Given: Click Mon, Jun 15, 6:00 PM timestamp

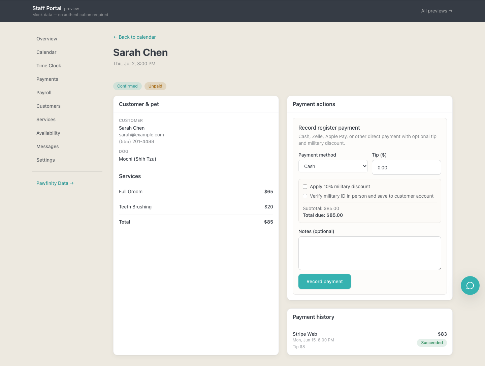Looking at the screenshot, I should (x=313, y=340).
